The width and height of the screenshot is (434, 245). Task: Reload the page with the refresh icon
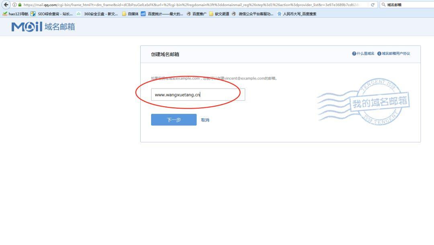click(373, 5)
